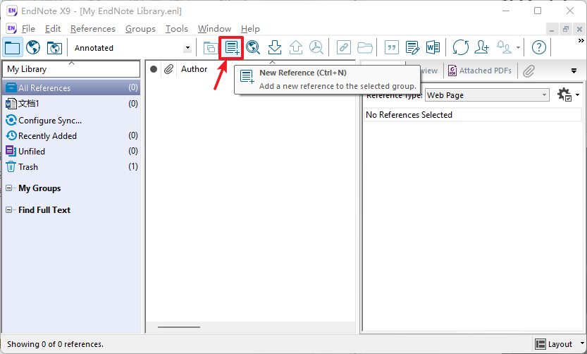Select Local Library Mode icon
Screen dimensions: 587x354
click(13, 47)
